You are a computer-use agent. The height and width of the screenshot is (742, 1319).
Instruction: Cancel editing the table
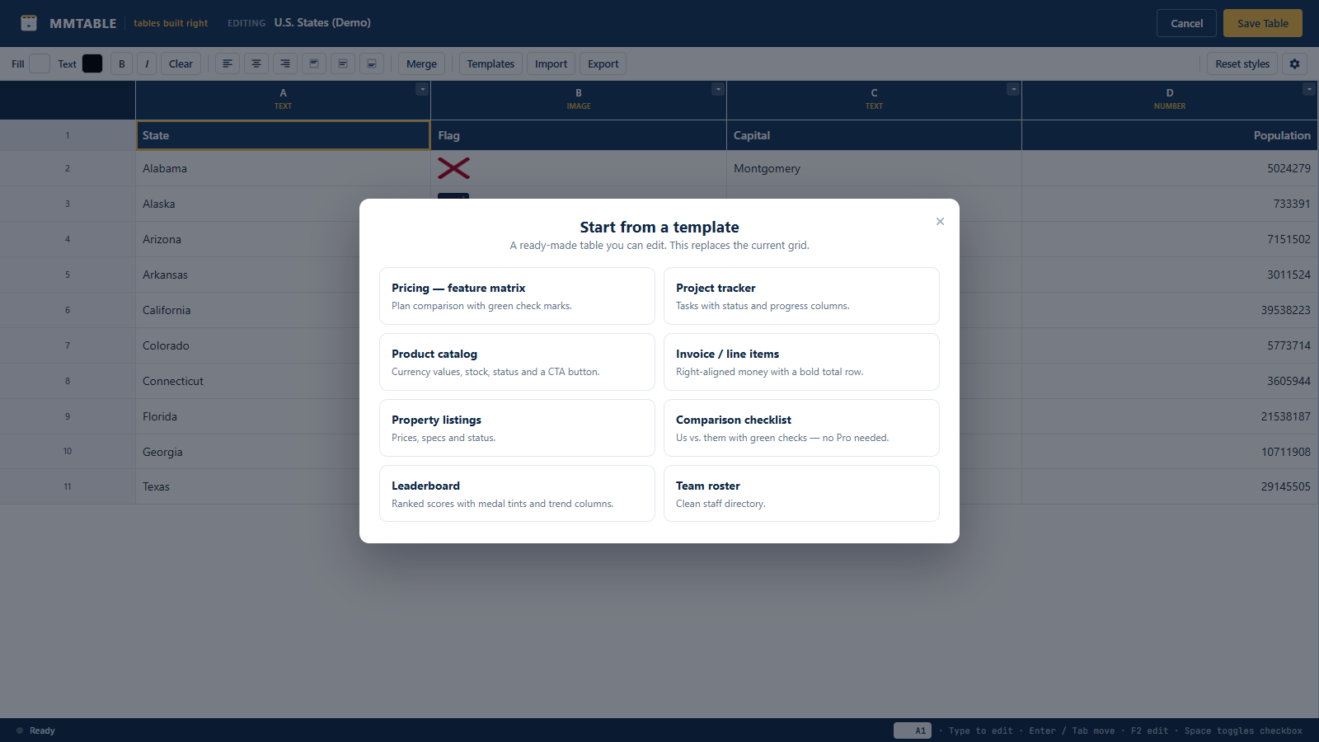tap(1186, 23)
